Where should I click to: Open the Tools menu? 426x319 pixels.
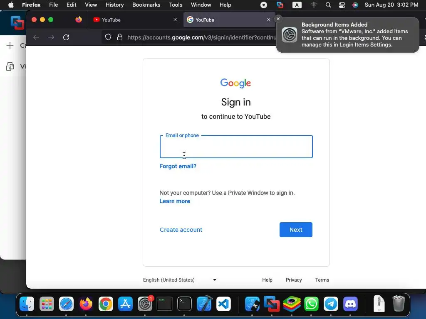(x=176, y=5)
